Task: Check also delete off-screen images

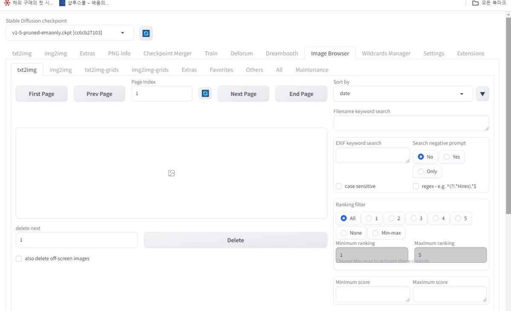Action: pos(19,259)
